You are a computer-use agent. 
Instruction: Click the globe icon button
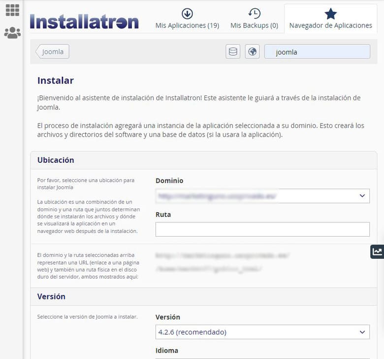click(x=252, y=52)
